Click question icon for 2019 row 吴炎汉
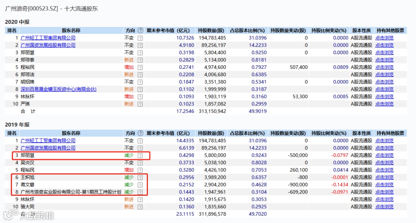The height and width of the screenshot is (223, 416). point(140,163)
